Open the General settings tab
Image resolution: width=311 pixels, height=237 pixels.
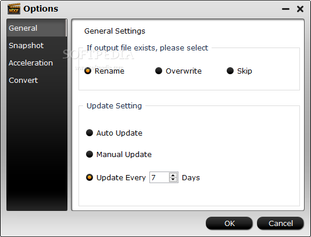click(37, 28)
